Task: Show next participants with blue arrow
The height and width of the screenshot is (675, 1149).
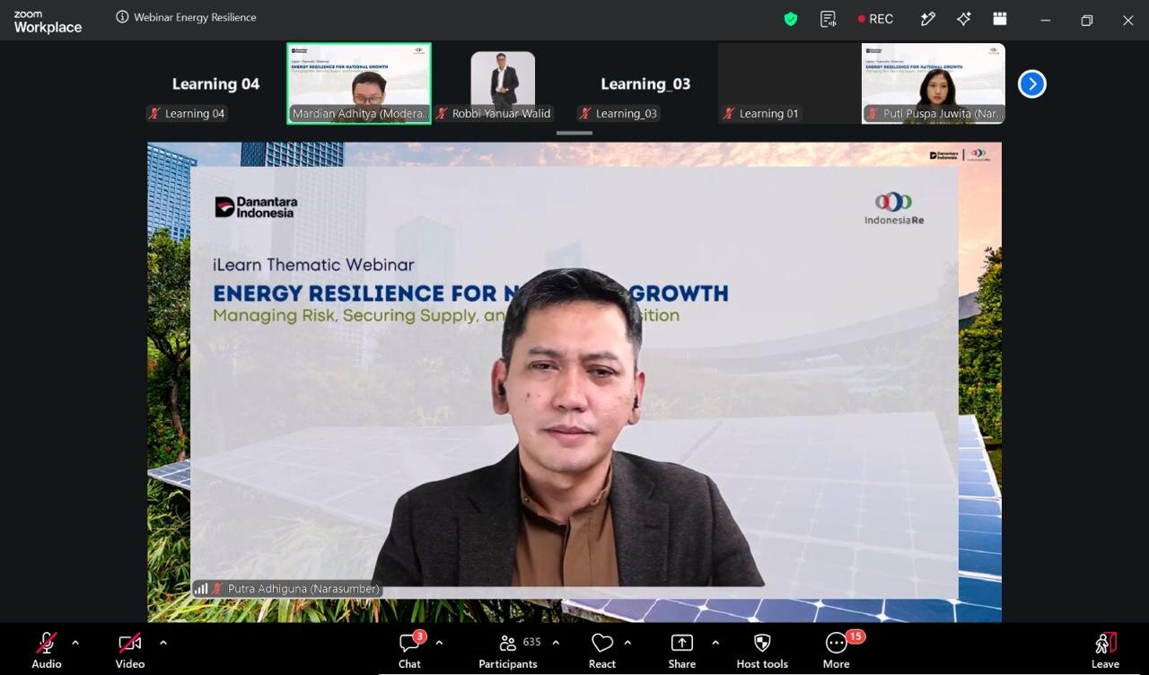Action: 1032,83
